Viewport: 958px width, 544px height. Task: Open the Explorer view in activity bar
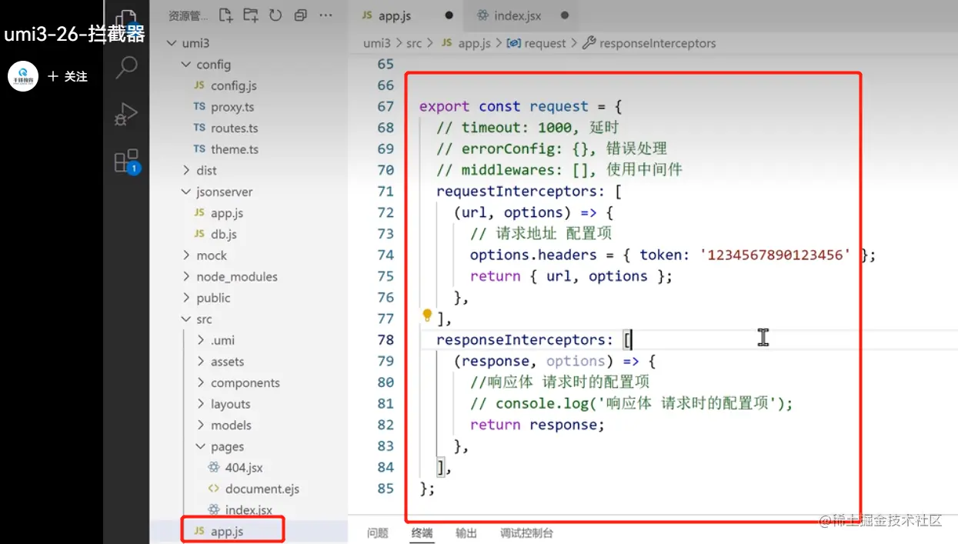click(x=125, y=21)
